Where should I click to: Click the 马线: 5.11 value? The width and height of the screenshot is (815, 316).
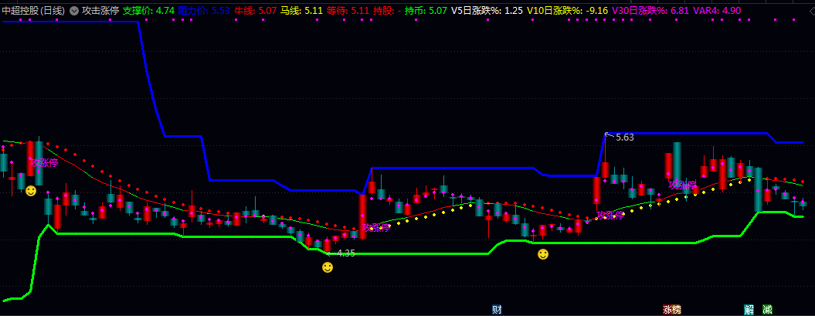[301, 11]
